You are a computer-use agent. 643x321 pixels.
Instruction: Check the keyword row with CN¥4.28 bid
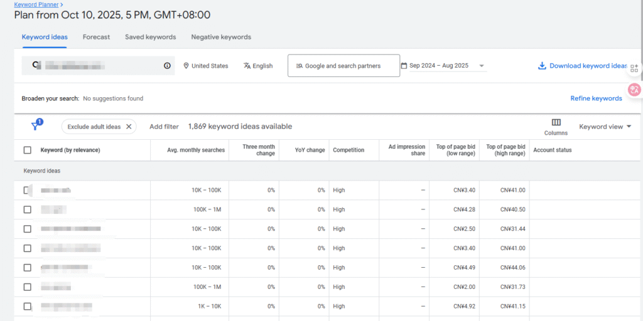tap(27, 209)
